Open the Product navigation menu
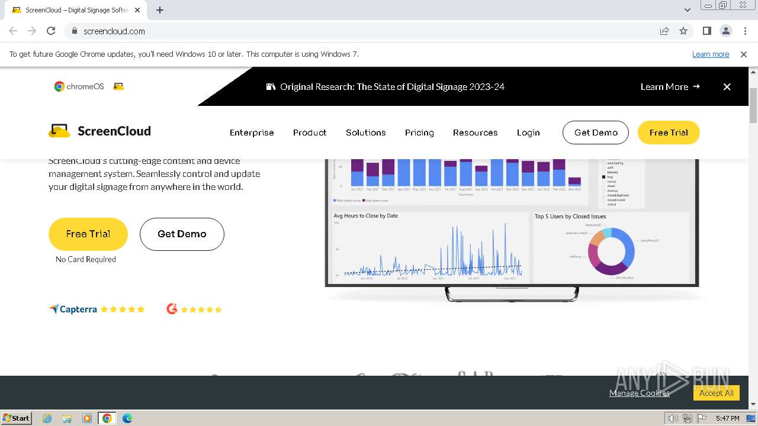Image resolution: width=758 pixels, height=426 pixels. tap(310, 133)
